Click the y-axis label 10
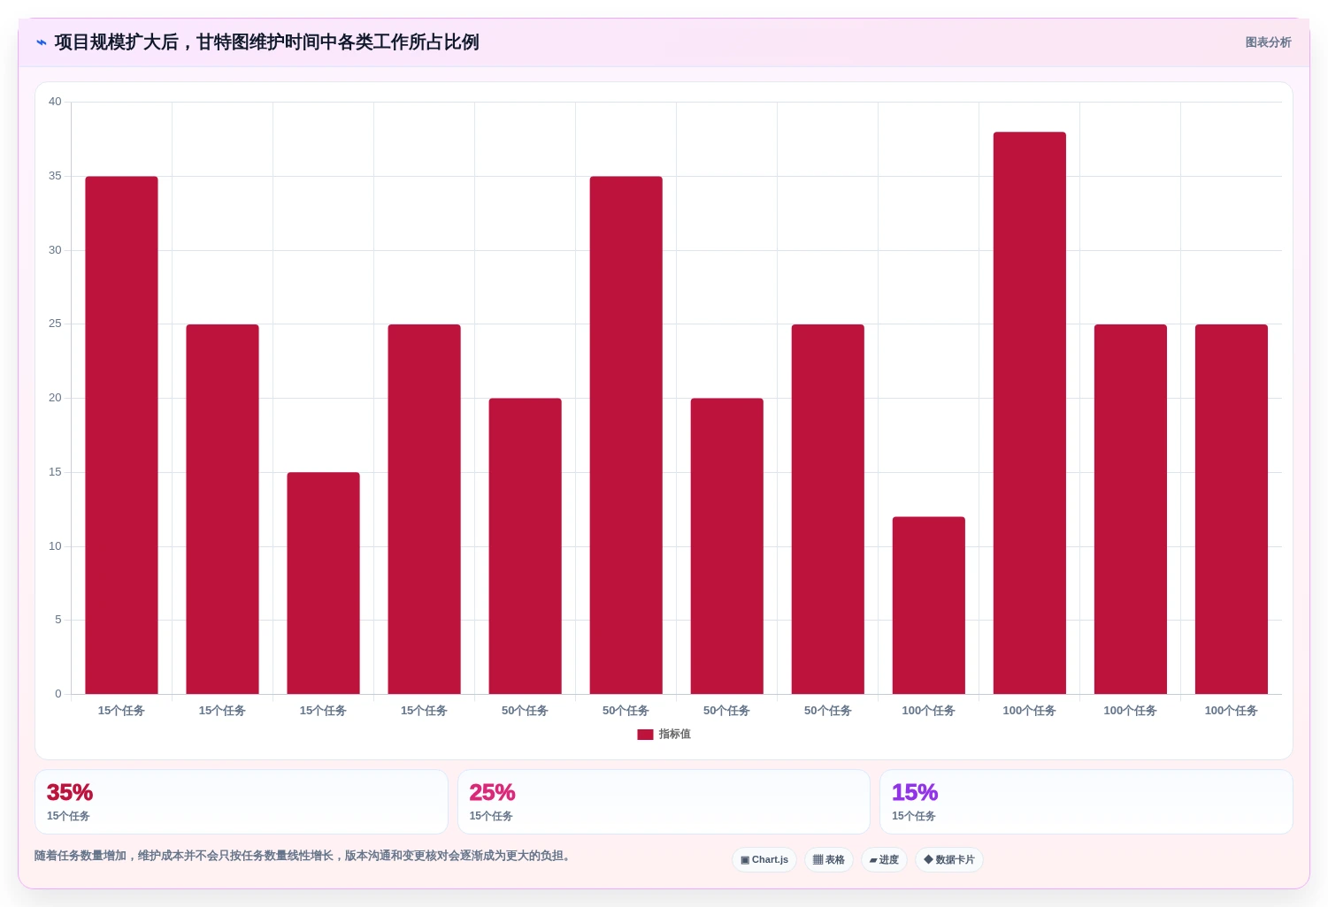This screenshot has width=1328, height=907. 55,546
